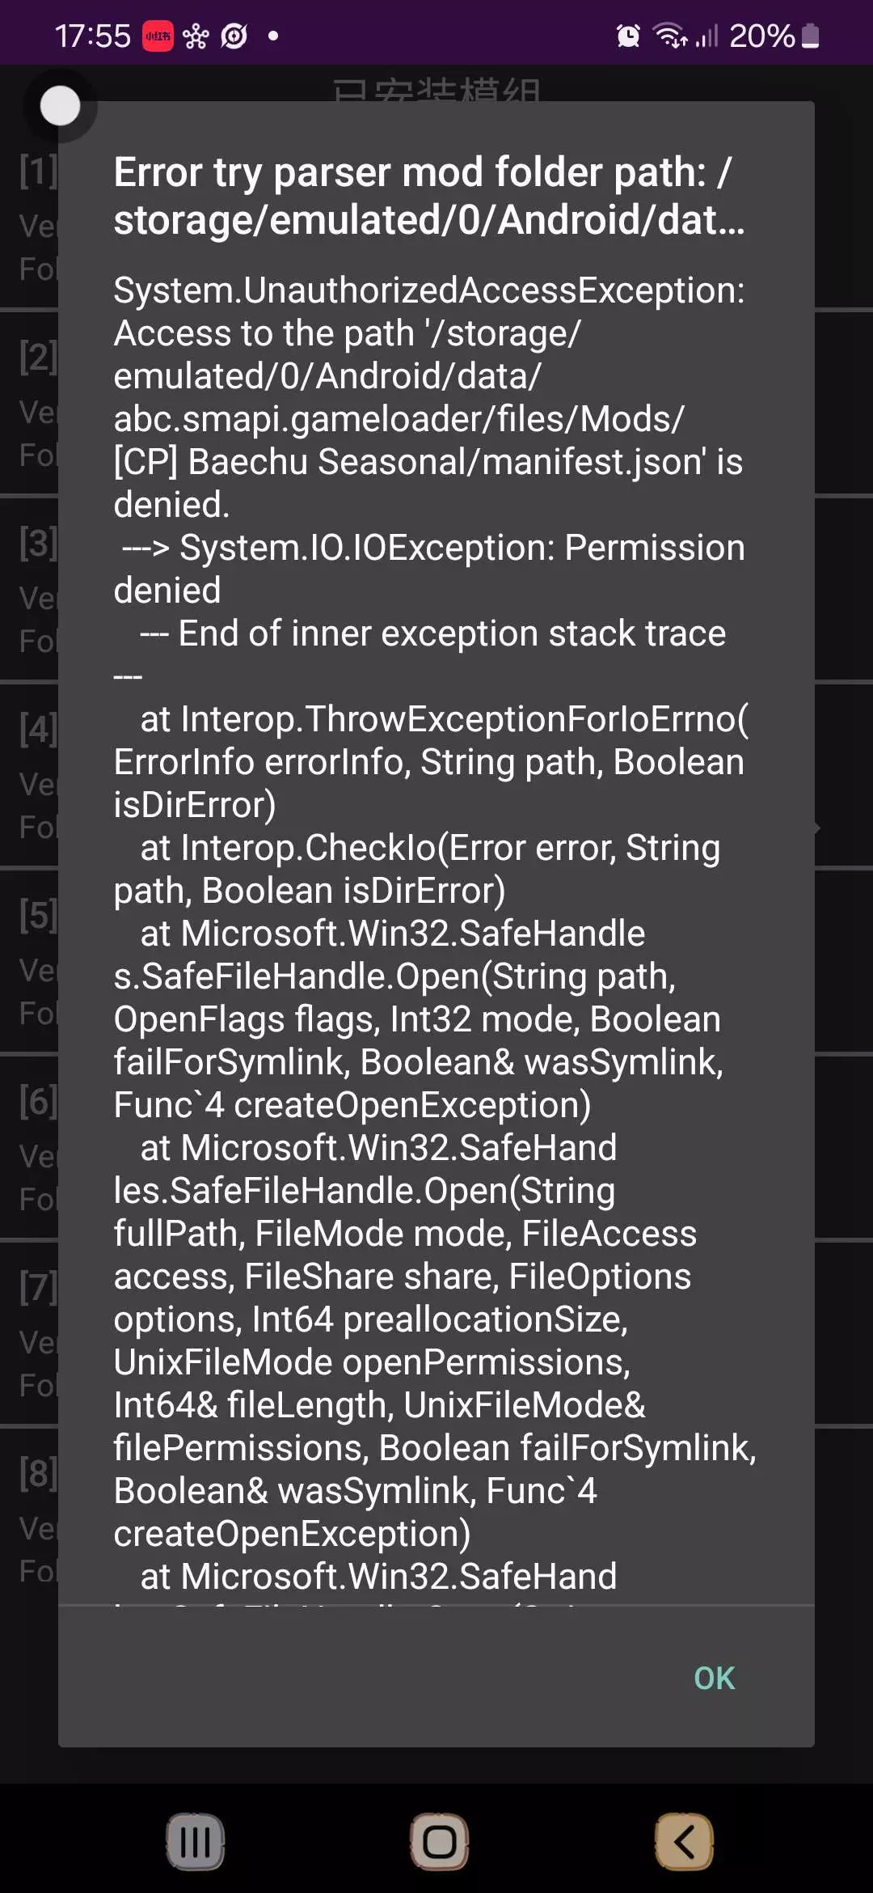Tap the red app notification icon

pos(158,36)
